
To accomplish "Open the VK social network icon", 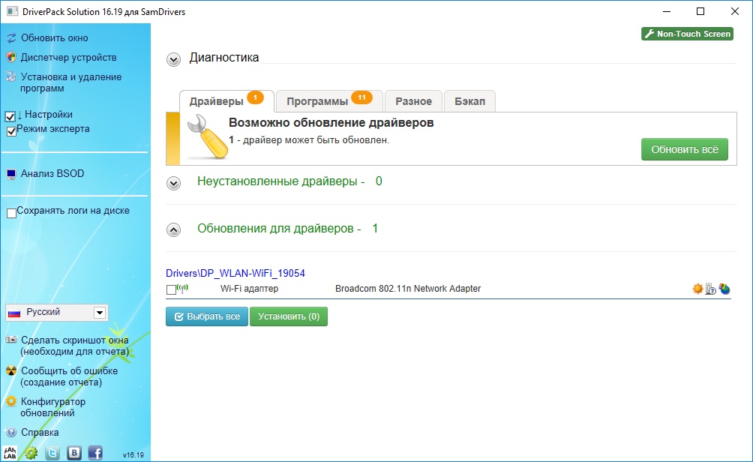I will 74,452.
